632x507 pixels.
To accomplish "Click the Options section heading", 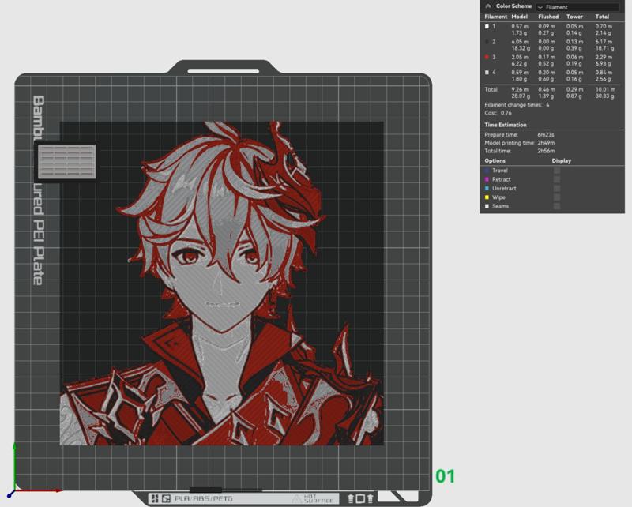I will tap(495, 160).
